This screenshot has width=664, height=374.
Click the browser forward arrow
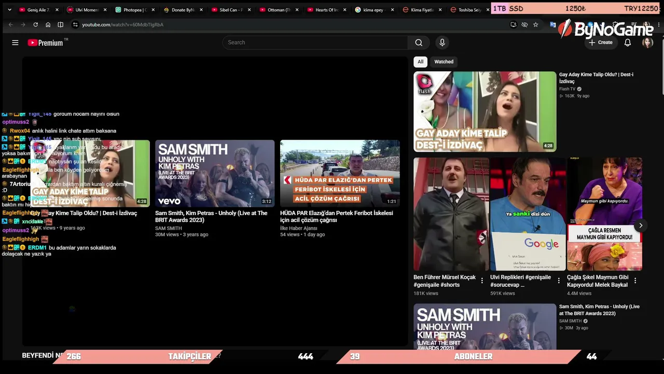[23, 24]
